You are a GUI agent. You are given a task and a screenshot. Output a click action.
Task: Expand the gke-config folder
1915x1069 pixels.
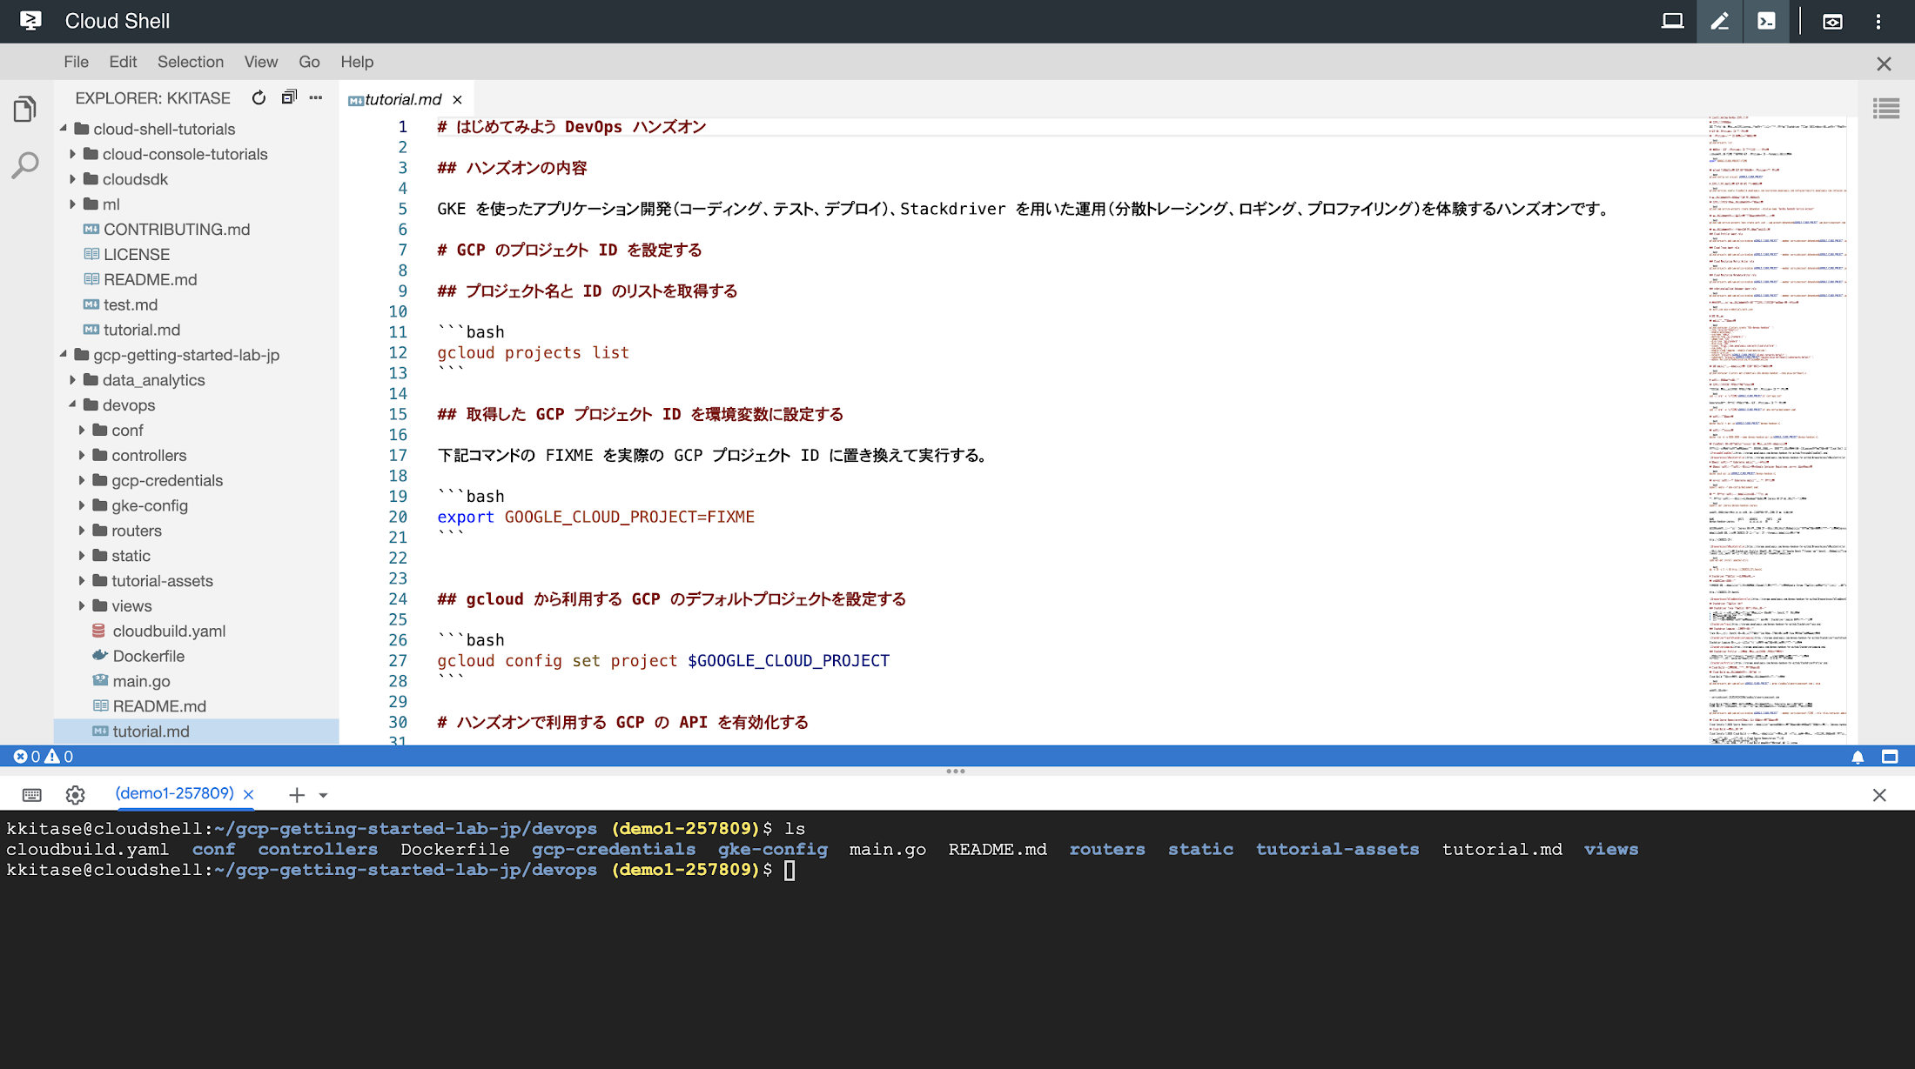point(82,506)
